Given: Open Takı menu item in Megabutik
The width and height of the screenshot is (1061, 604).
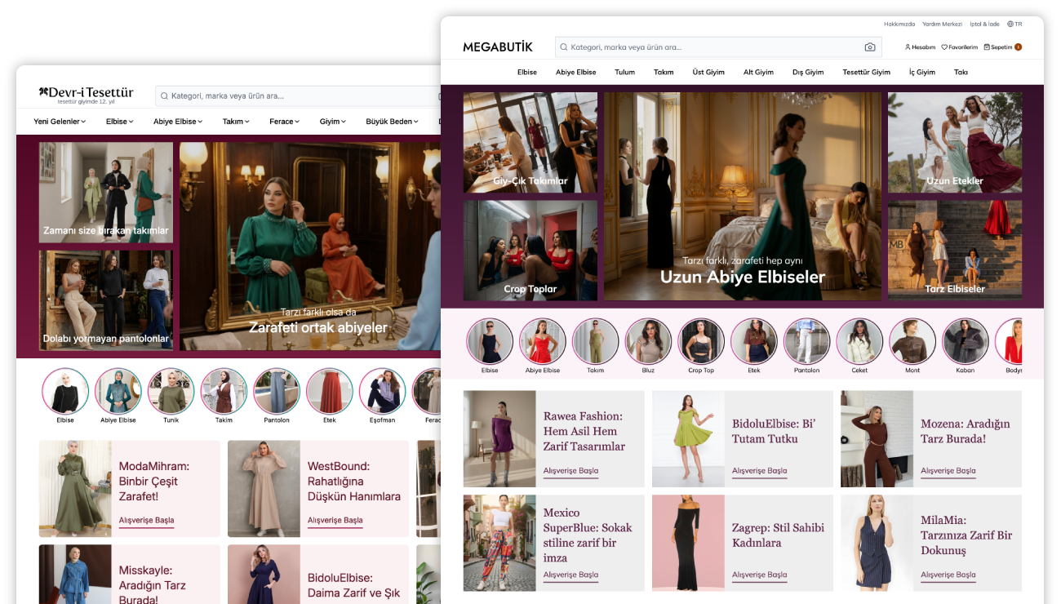Looking at the screenshot, I should pos(961,72).
